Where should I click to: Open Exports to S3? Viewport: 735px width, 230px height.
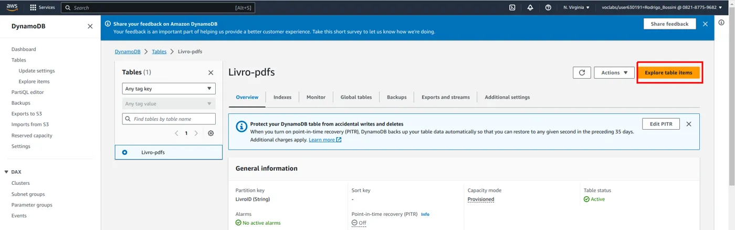click(x=27, y=114)
